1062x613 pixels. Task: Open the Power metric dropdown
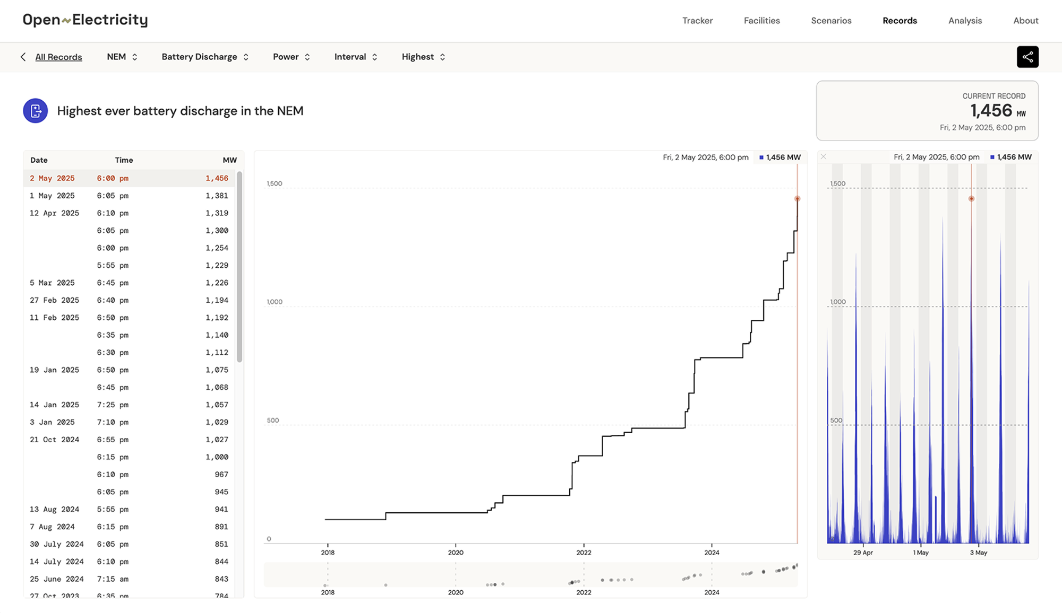[291, 57]
